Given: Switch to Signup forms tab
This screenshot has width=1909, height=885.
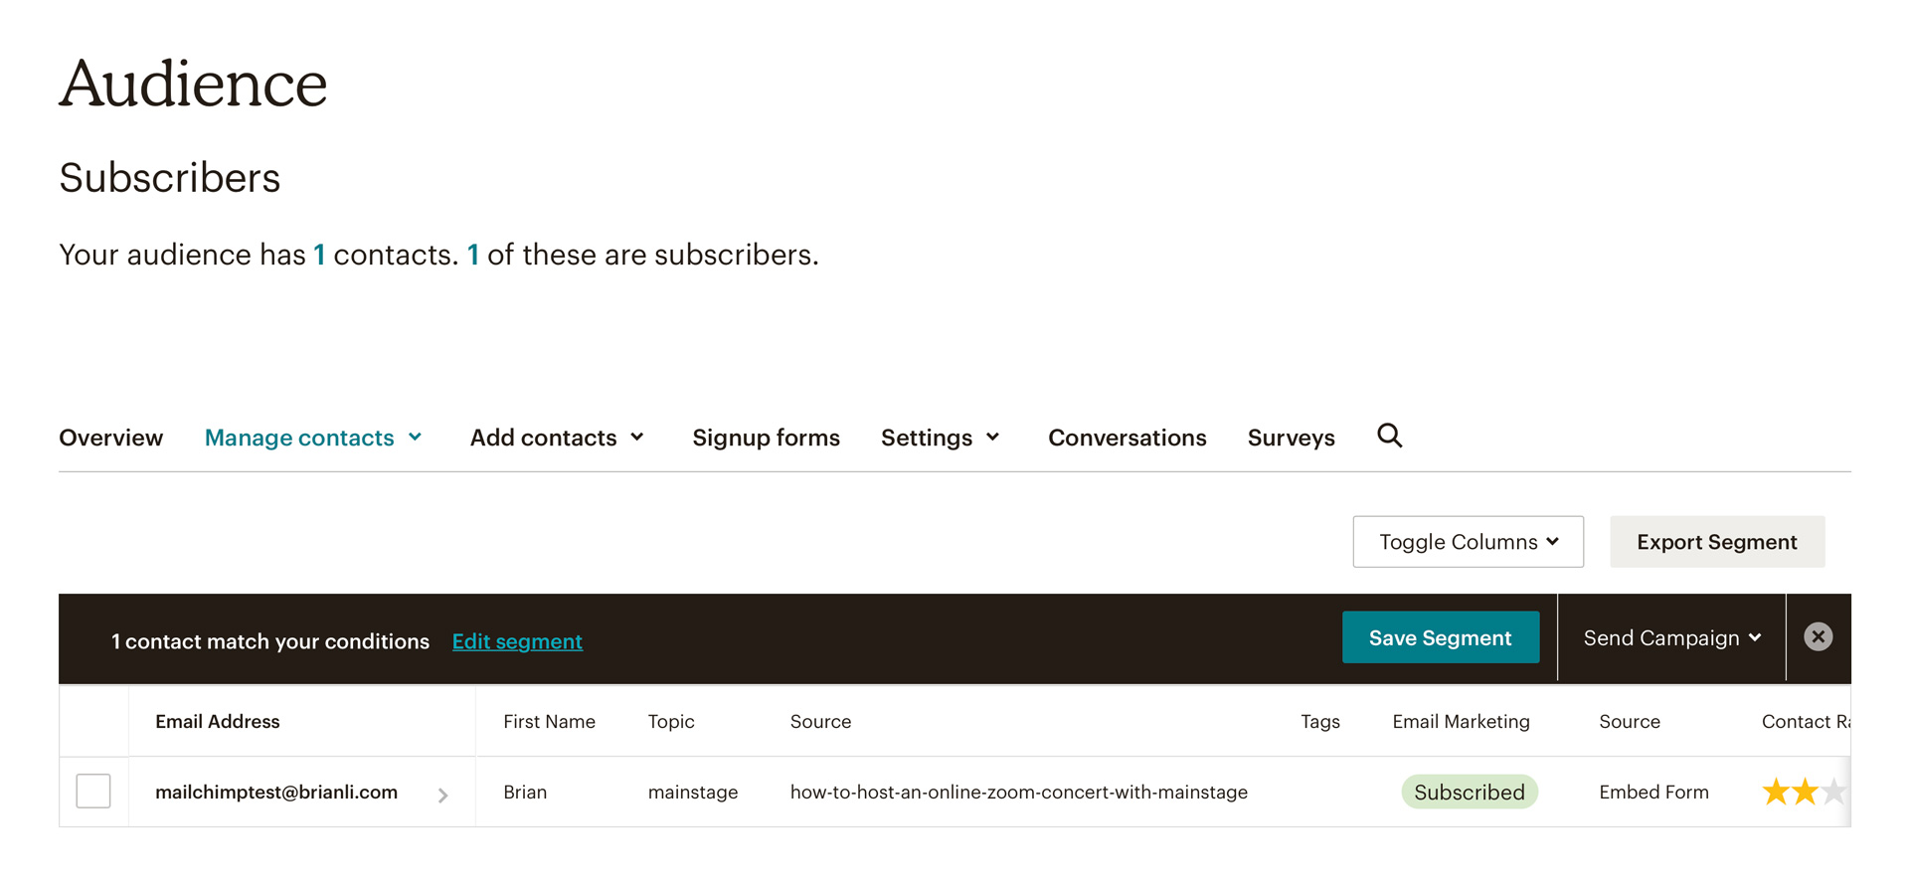Looking at the screenshot, I should click(766, 438).
